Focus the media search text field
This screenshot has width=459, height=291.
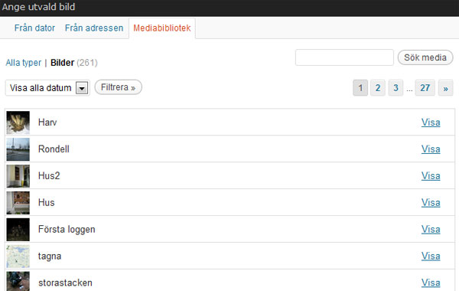[344, 57]
